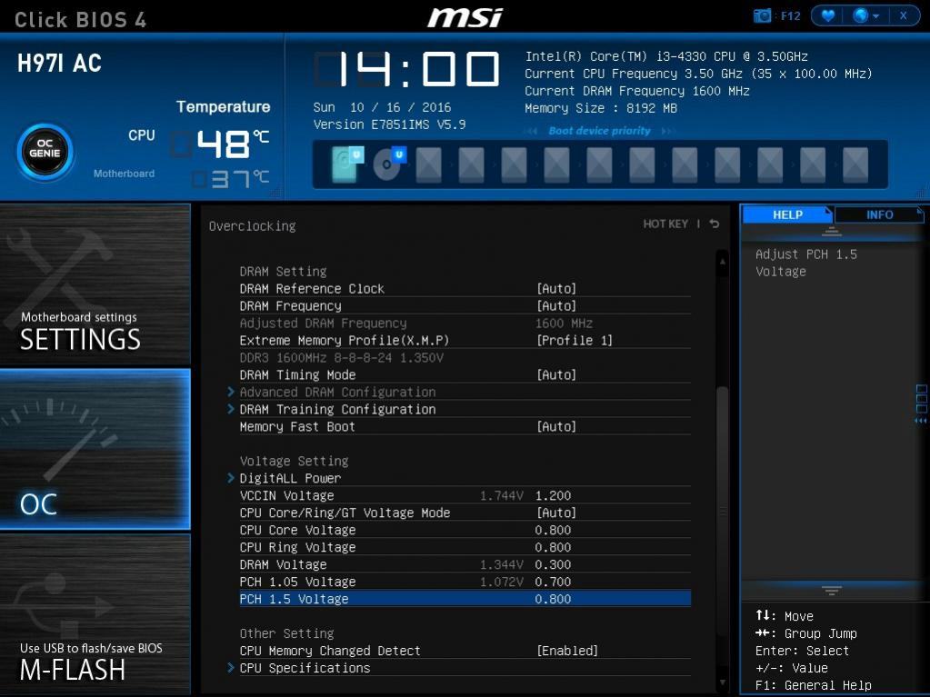The width and height of the screenshot is (930, 697).
Task: Click the HOT KEY label
Action: point(665,224)
